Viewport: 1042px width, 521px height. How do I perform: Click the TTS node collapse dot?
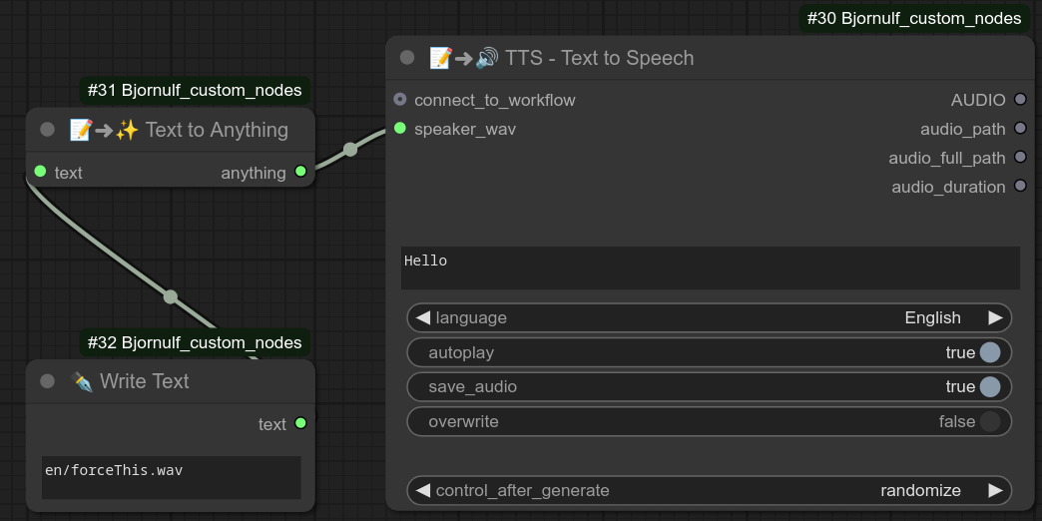(x=407, y=58)
